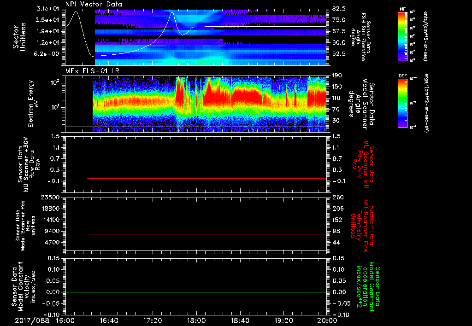Click the Sector Unitless axis title
The width and height of the screenshot is (472, 326).
(19, 37)
